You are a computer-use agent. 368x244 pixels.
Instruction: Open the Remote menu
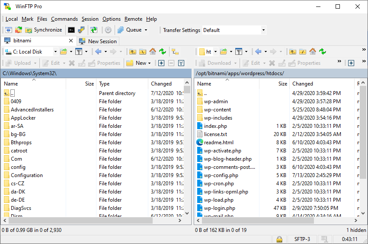133,19
